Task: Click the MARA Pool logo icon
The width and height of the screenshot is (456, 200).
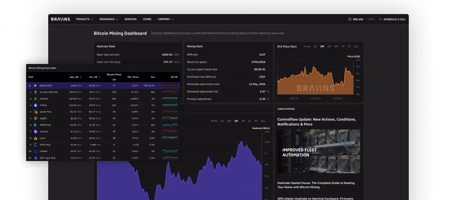Action: pyautogui.click(x=36, y=125)
